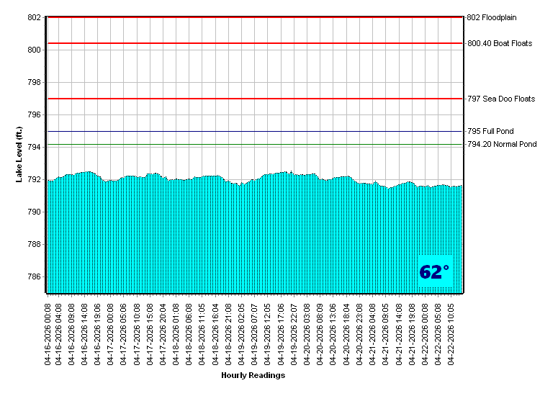Click the 62° temperature reading
The image size is (540, 396).
click(x=434, y=272)
